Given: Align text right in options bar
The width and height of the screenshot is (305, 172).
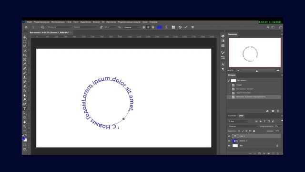Looking at the screenshot, I should (x=153, y=27).
